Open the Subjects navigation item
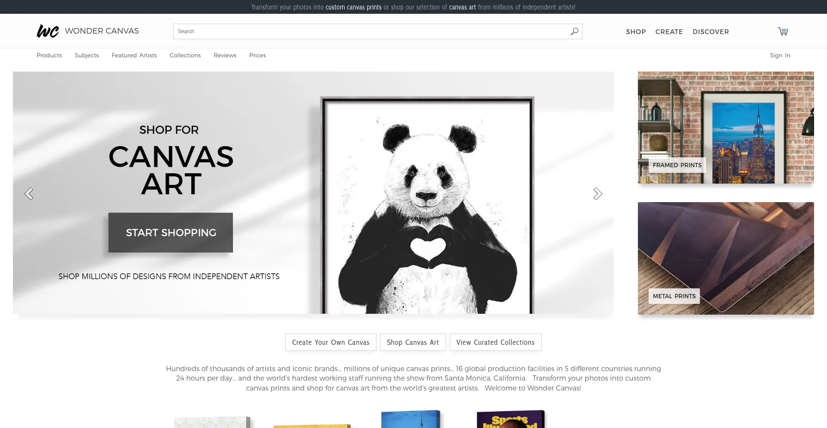827x428 pixels. click(87, 55)
